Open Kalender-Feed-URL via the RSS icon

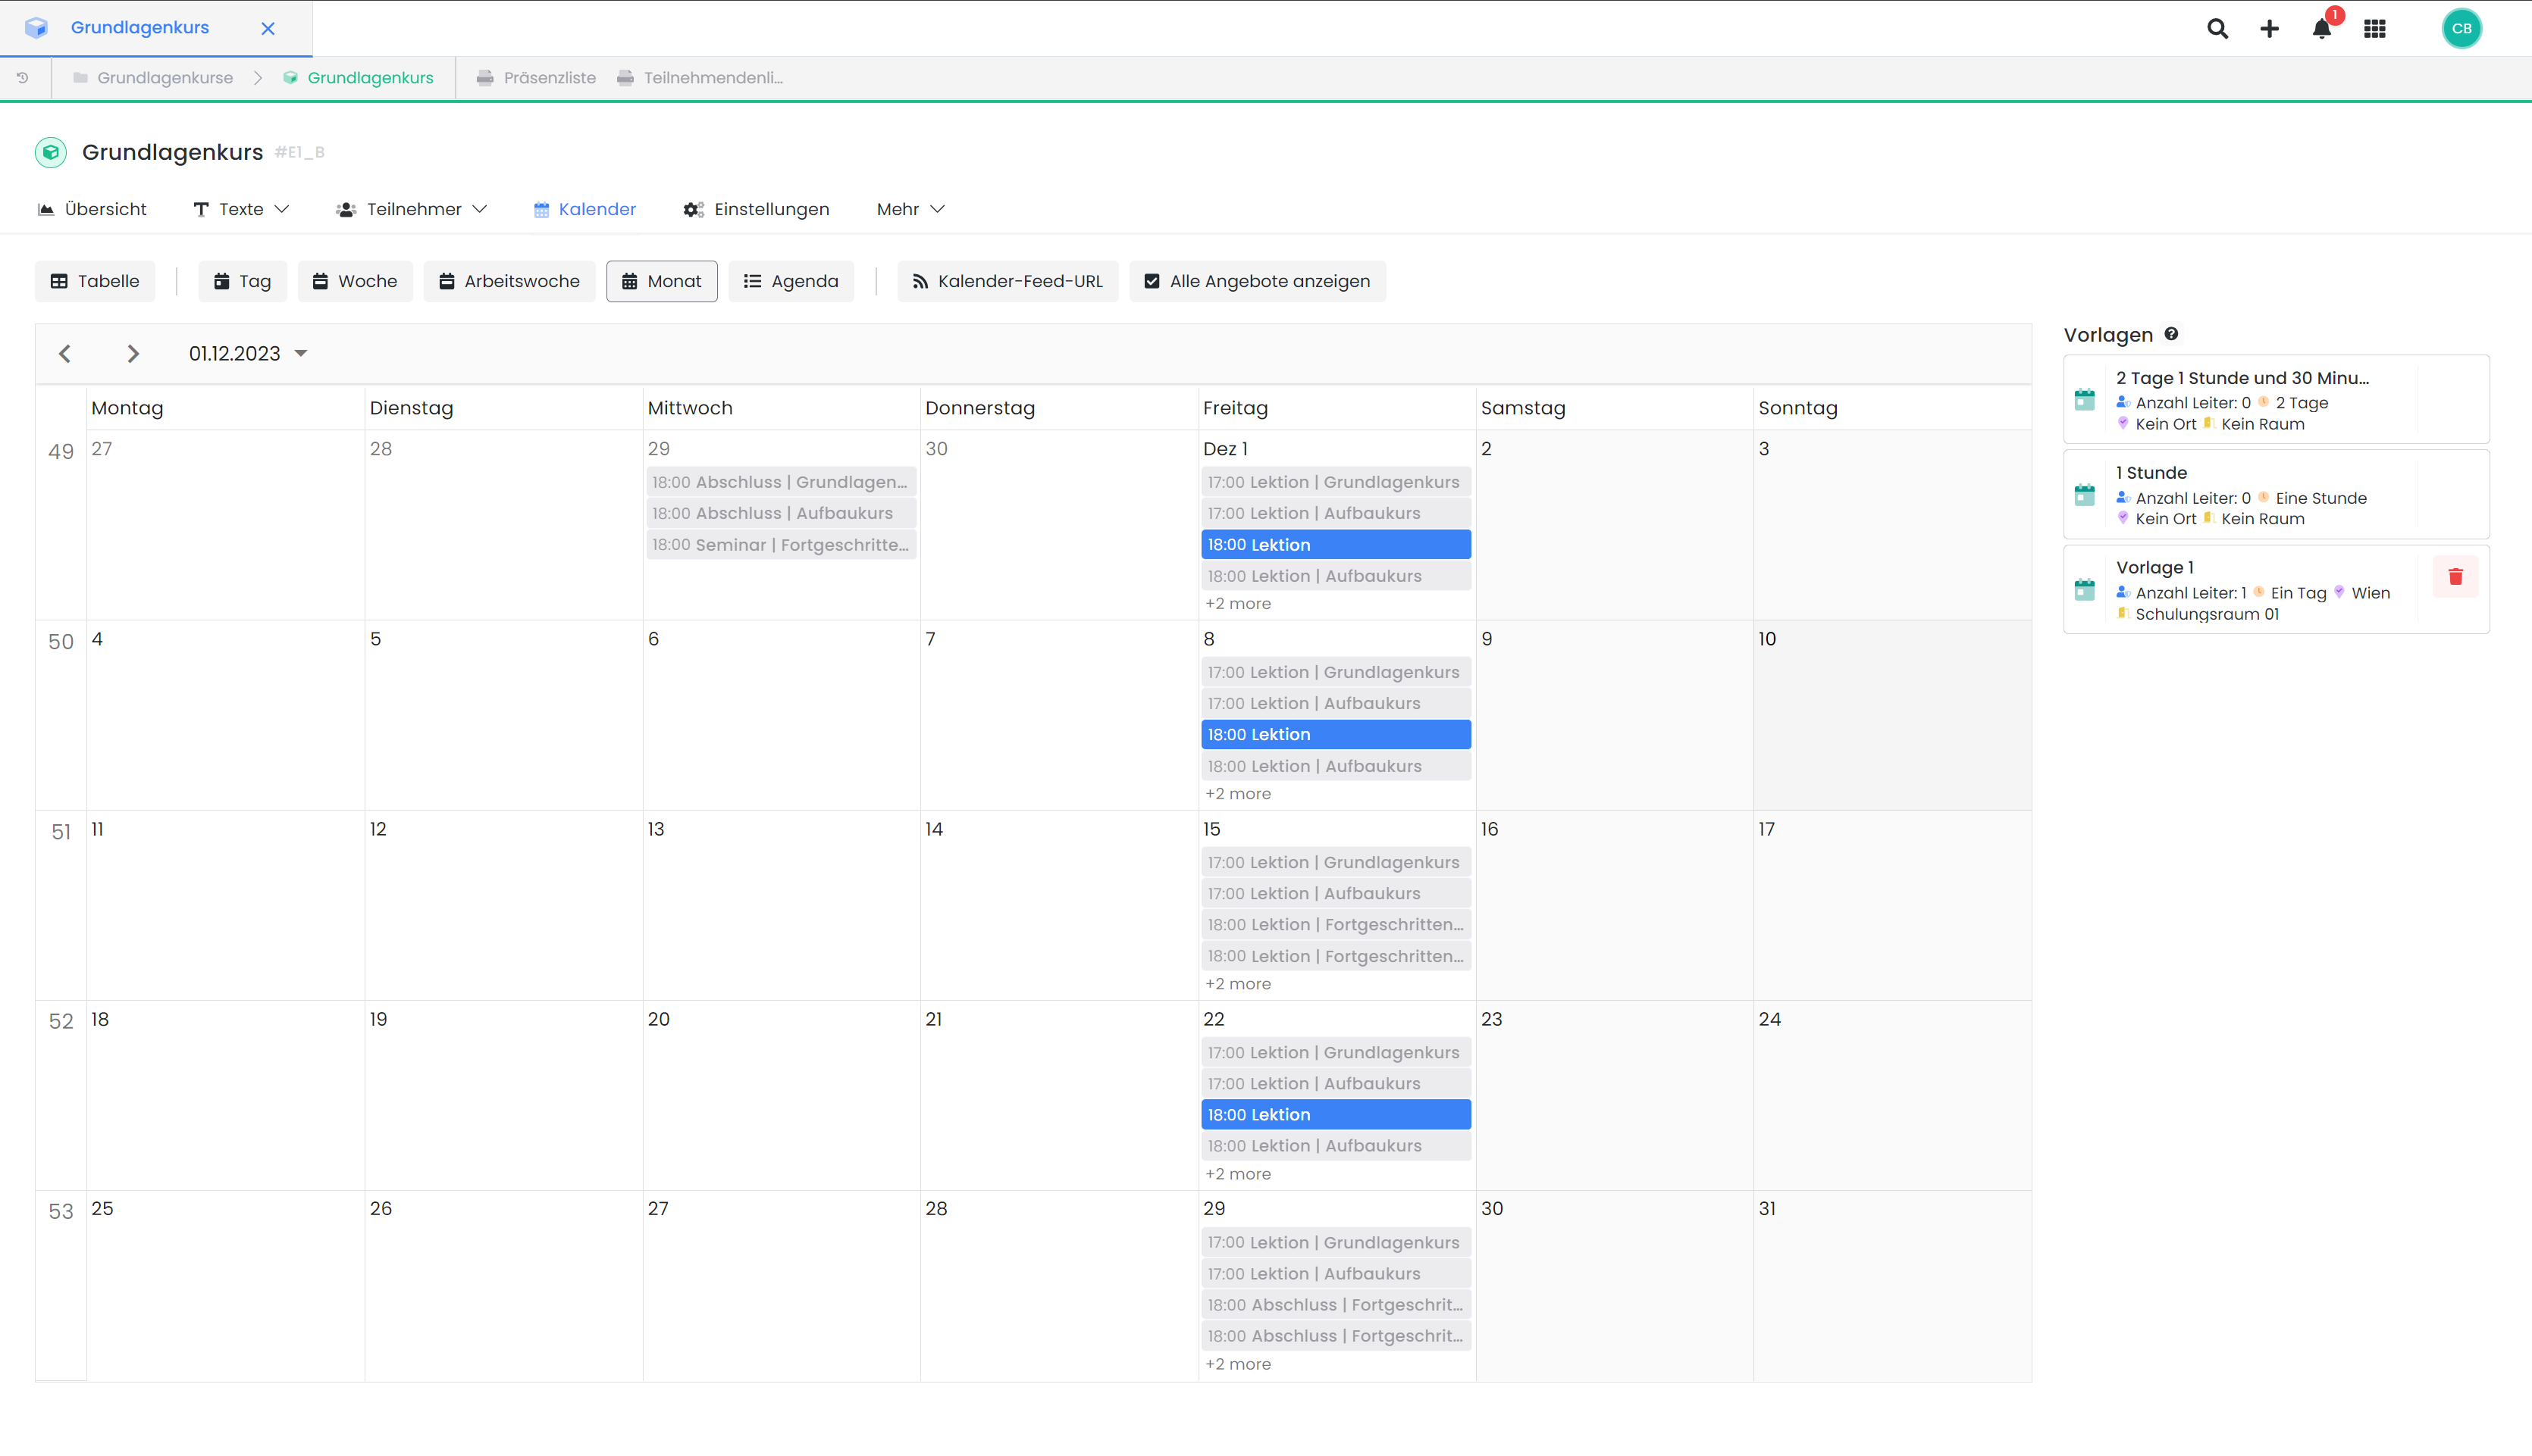pos(920,281)
